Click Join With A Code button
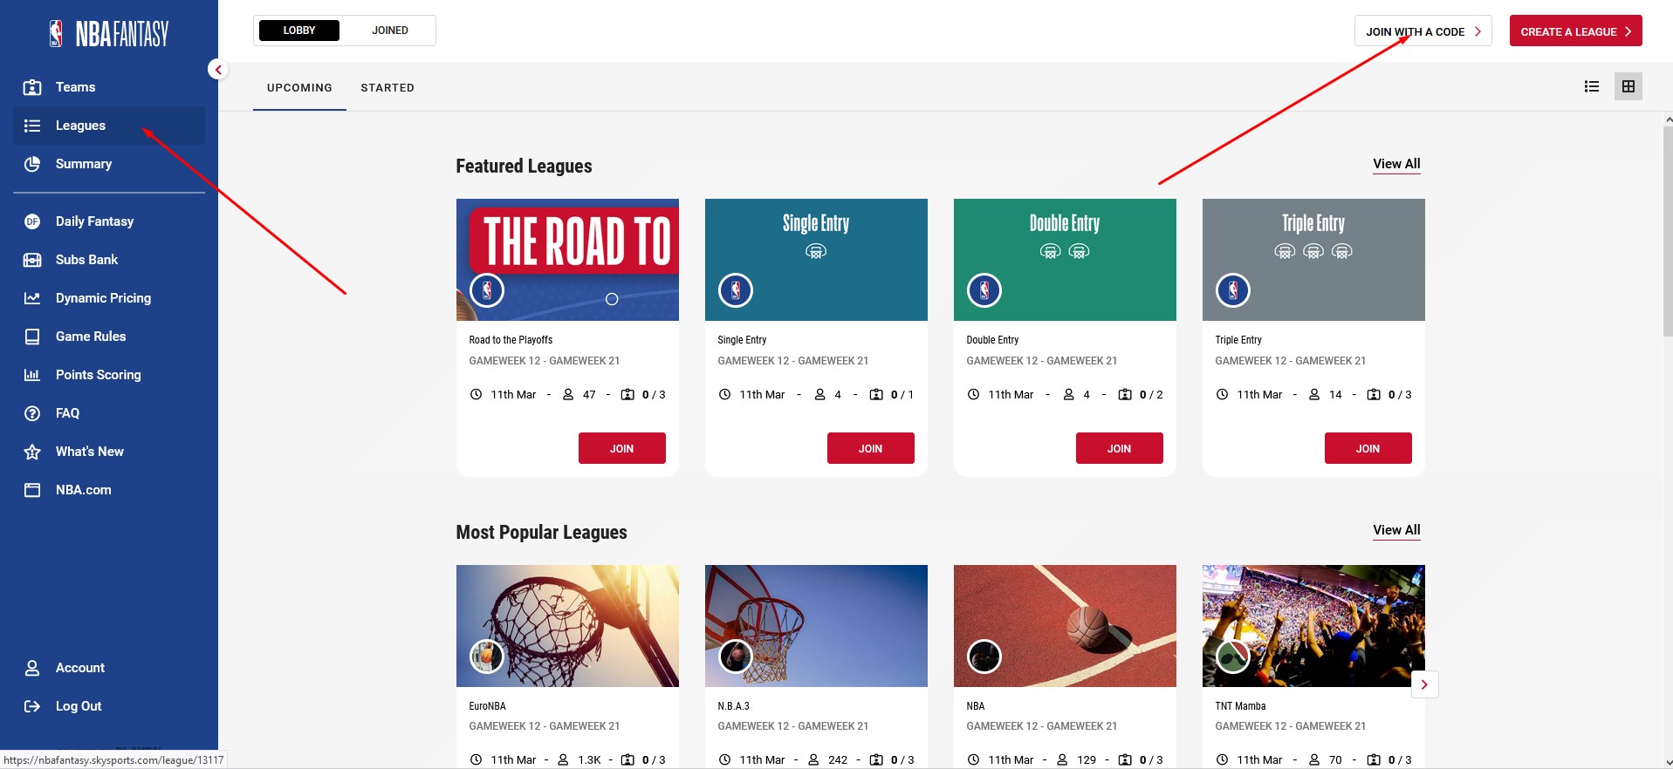 tap(1423, 31)
